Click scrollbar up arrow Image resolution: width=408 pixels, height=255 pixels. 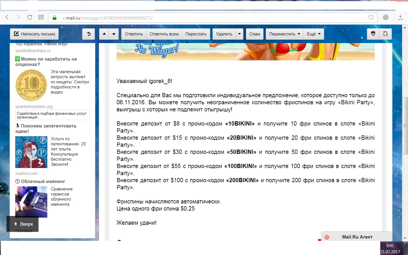[x=405, y=27]
